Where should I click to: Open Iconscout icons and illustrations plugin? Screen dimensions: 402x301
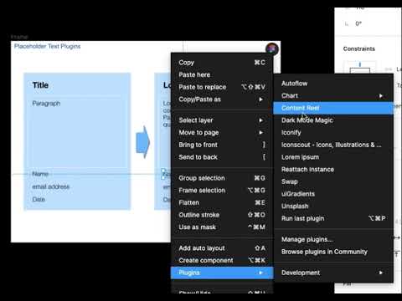pos(333,145)
